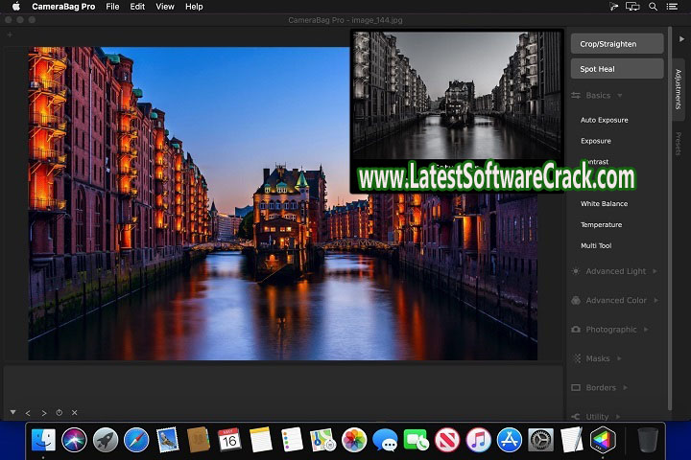
Task: Open CameraBag Pro hexagon icon in Dock
Action: (603, 439)
